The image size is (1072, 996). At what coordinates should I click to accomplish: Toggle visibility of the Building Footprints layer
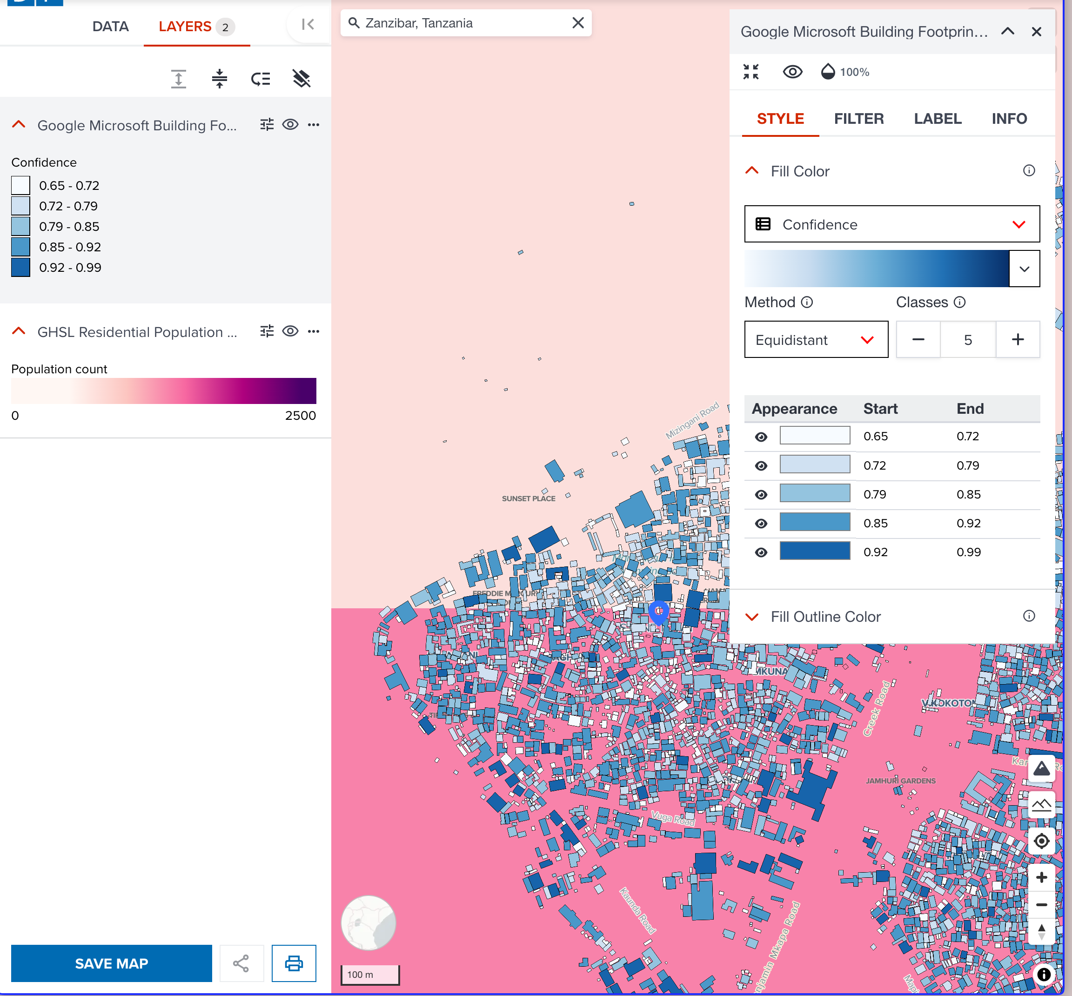(x=290, y=125)
